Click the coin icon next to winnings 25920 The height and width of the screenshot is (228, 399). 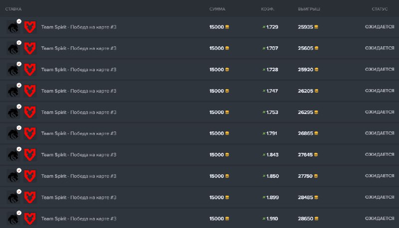[317, 70]
